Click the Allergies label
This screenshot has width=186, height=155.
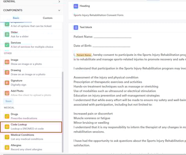[x=16, y=145]
